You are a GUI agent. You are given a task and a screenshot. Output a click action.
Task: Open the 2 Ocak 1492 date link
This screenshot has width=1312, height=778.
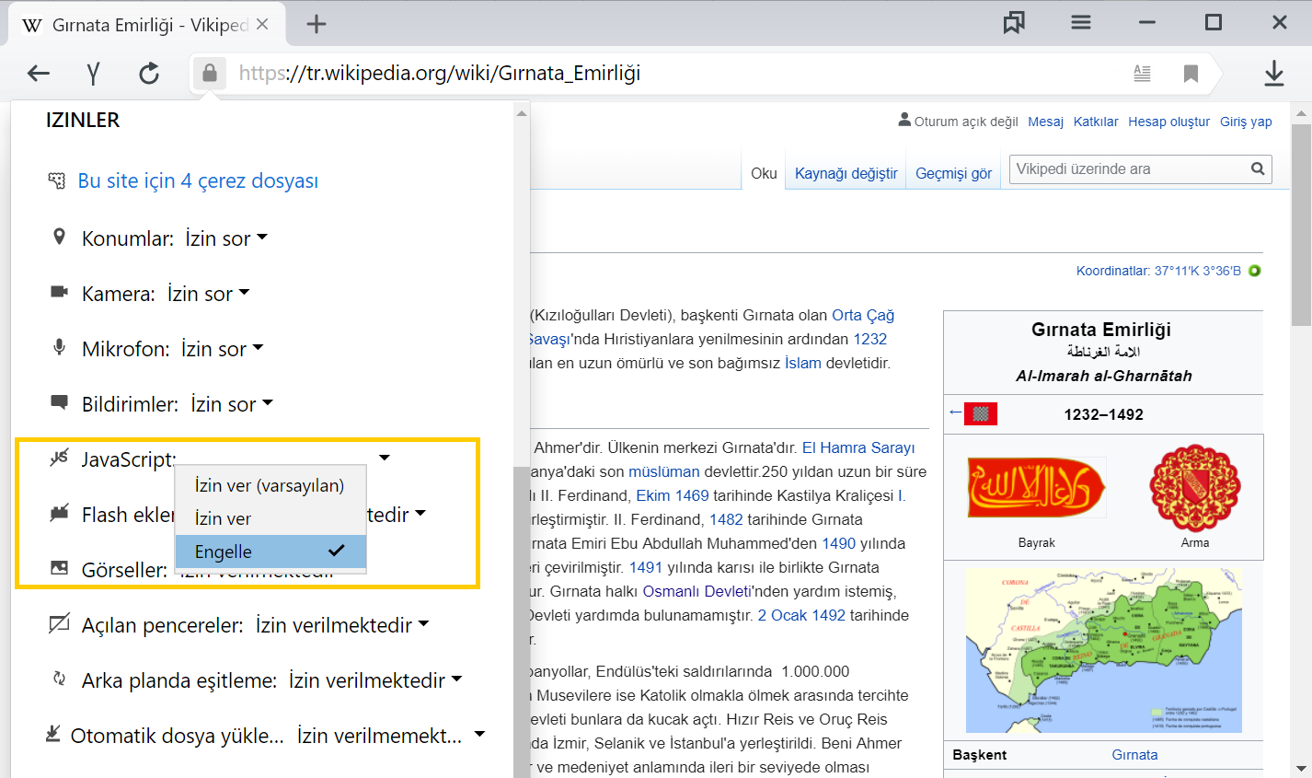(x=801, y=615)
